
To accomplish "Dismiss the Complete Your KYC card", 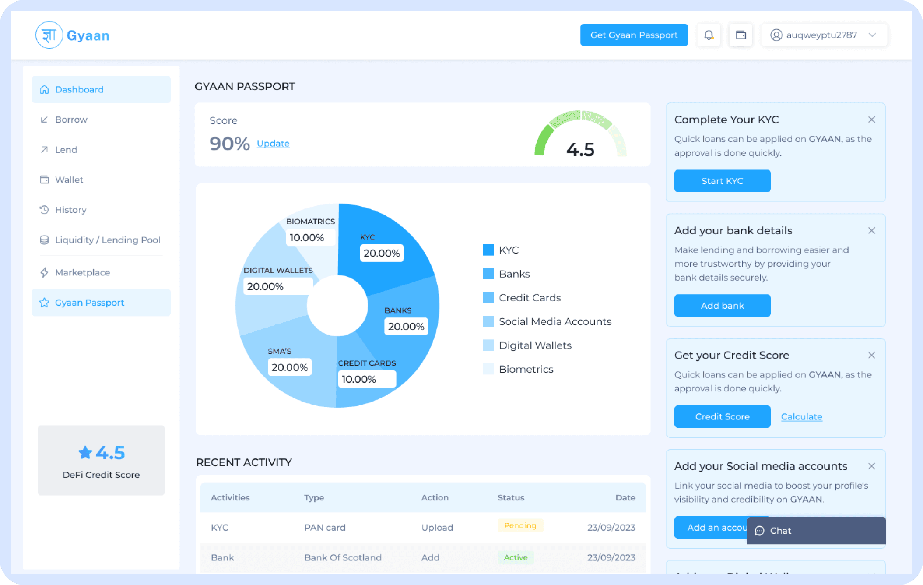I will coord(871,120).
